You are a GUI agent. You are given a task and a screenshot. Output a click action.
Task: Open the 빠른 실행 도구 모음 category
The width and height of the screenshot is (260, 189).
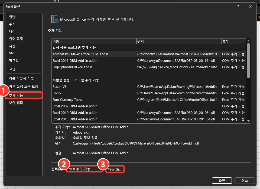(24, 87)
